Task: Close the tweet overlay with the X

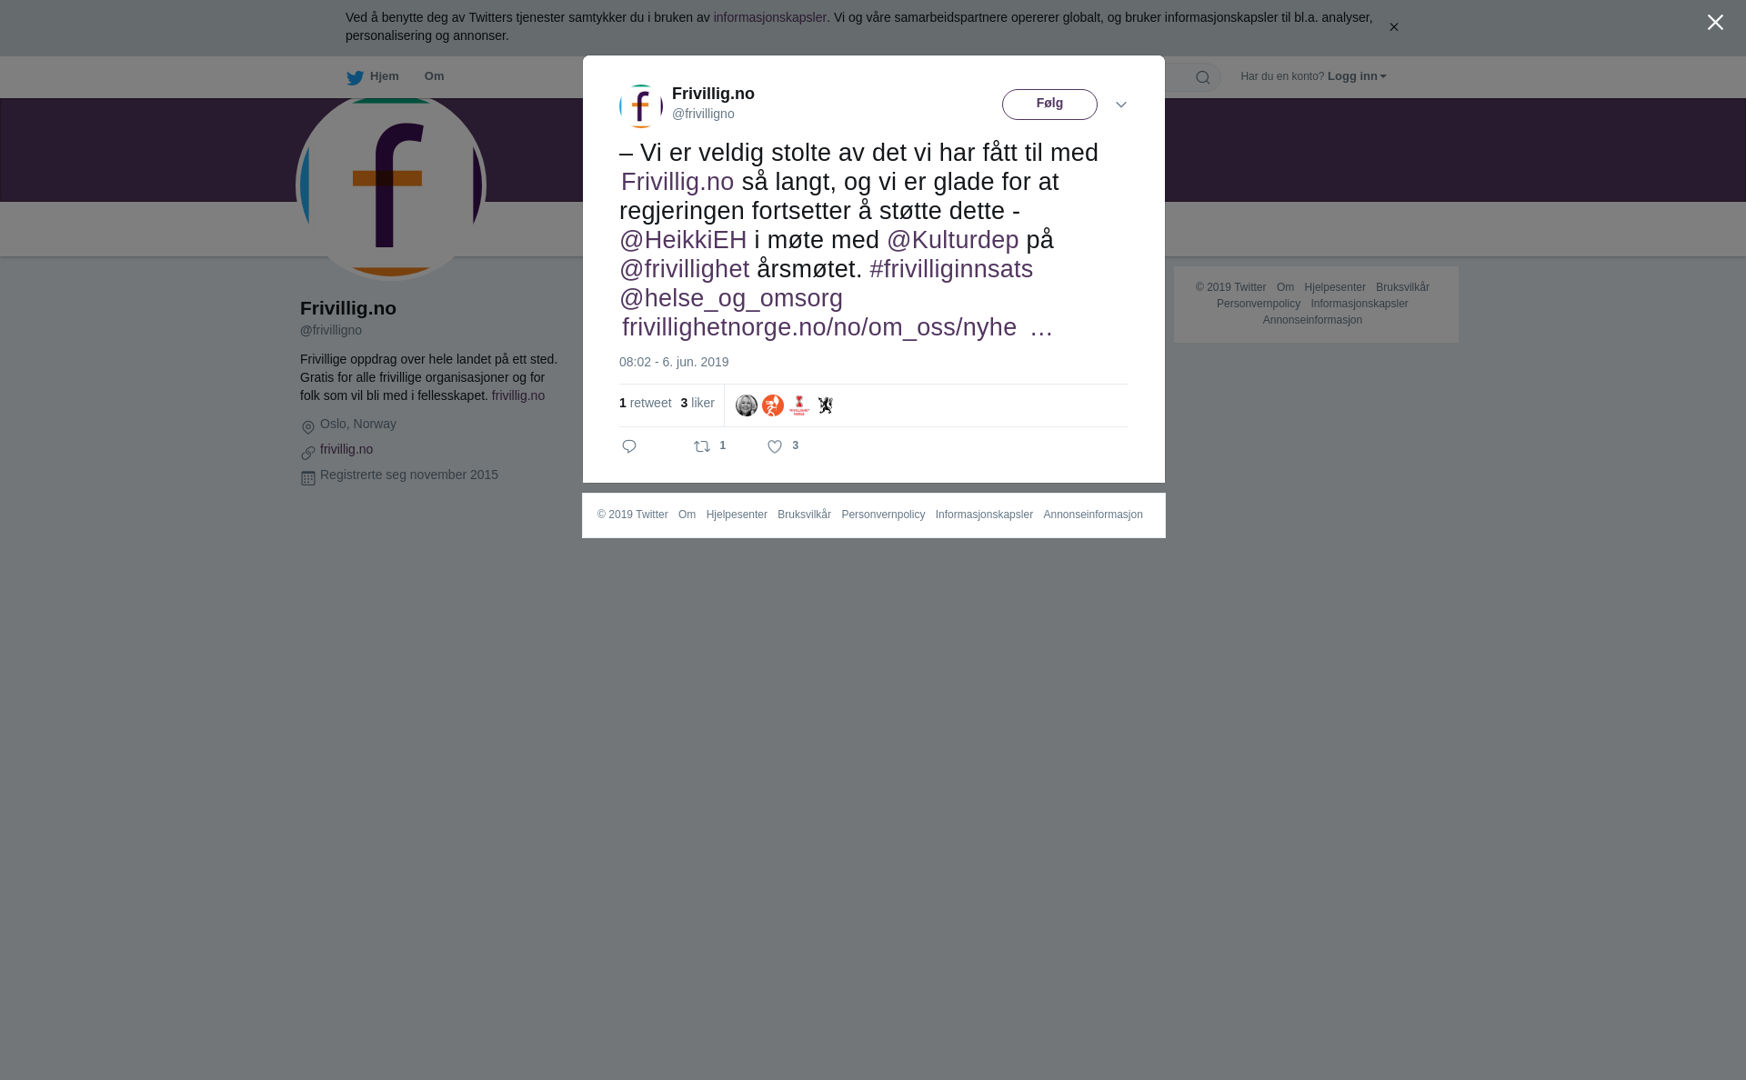Action: point(1715,23)
